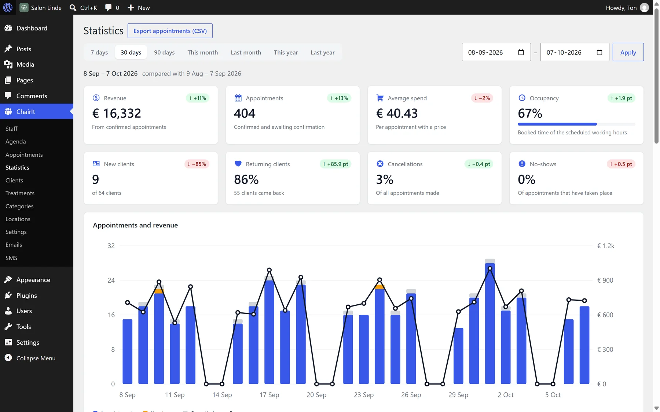Click the Salon Linde site shield icon
This screenshot has width=660, height=412.
tap(24, 7)
